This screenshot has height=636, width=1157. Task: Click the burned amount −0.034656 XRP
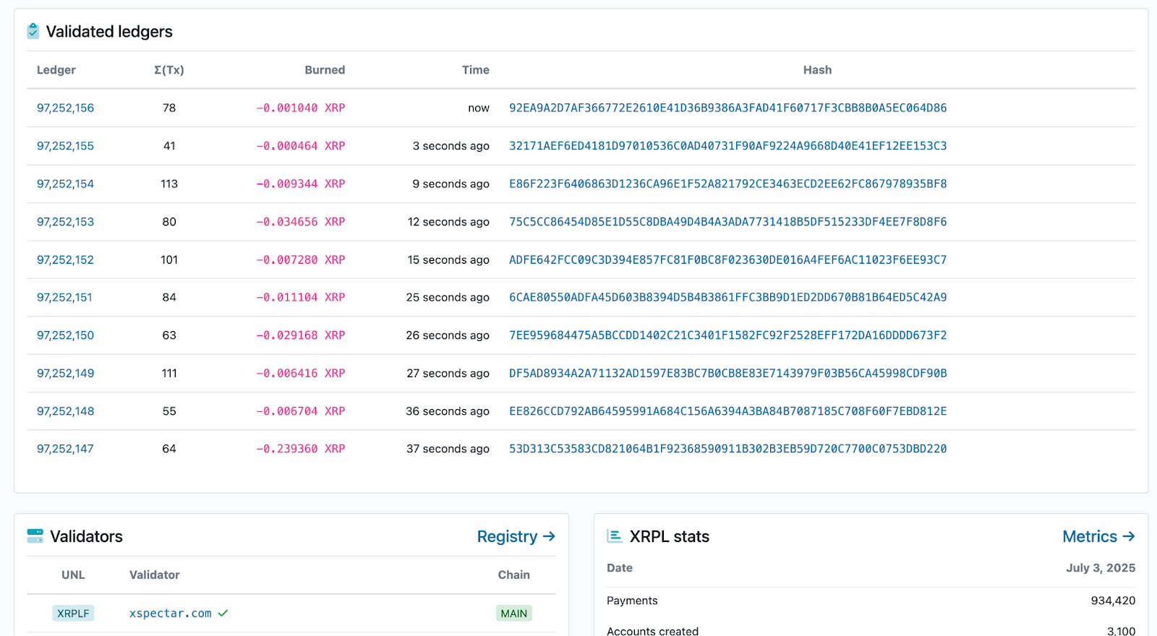[300, 222]
